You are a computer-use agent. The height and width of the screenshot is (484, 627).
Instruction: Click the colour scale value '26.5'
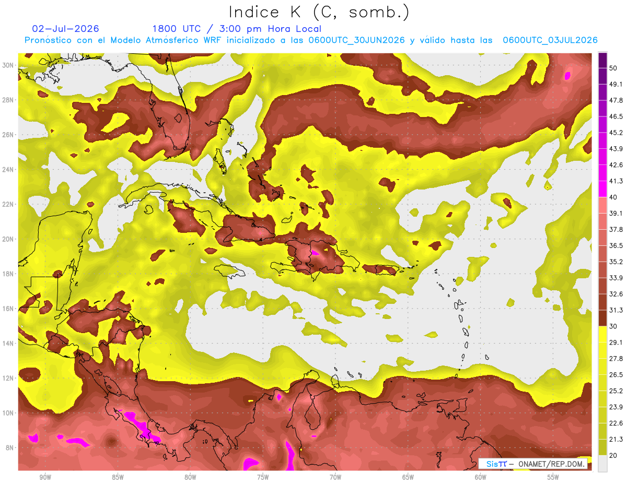616,374
